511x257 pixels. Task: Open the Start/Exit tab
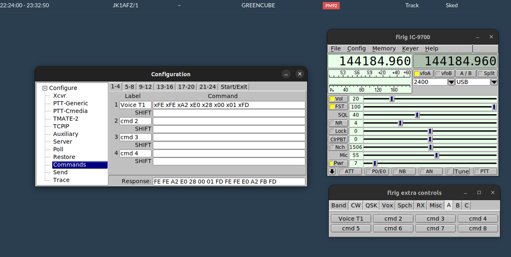[x=234, y=87]
